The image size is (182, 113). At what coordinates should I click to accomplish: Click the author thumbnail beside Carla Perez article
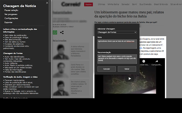pos(61,69)
